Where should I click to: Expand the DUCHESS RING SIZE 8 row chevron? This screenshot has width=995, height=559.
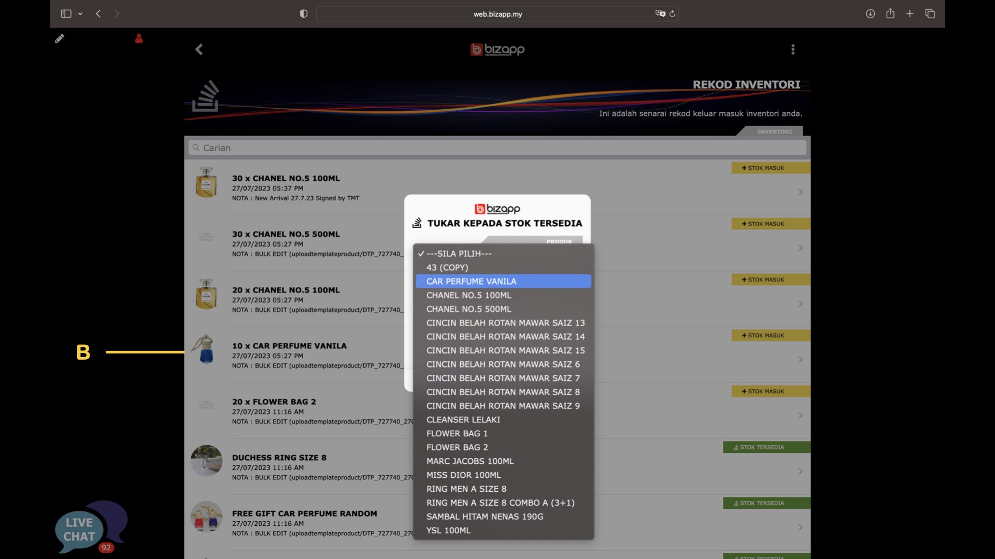801,472
